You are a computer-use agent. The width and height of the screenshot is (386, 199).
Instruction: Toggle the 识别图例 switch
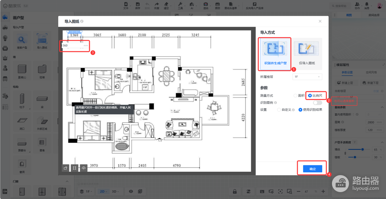coord(318,102)
